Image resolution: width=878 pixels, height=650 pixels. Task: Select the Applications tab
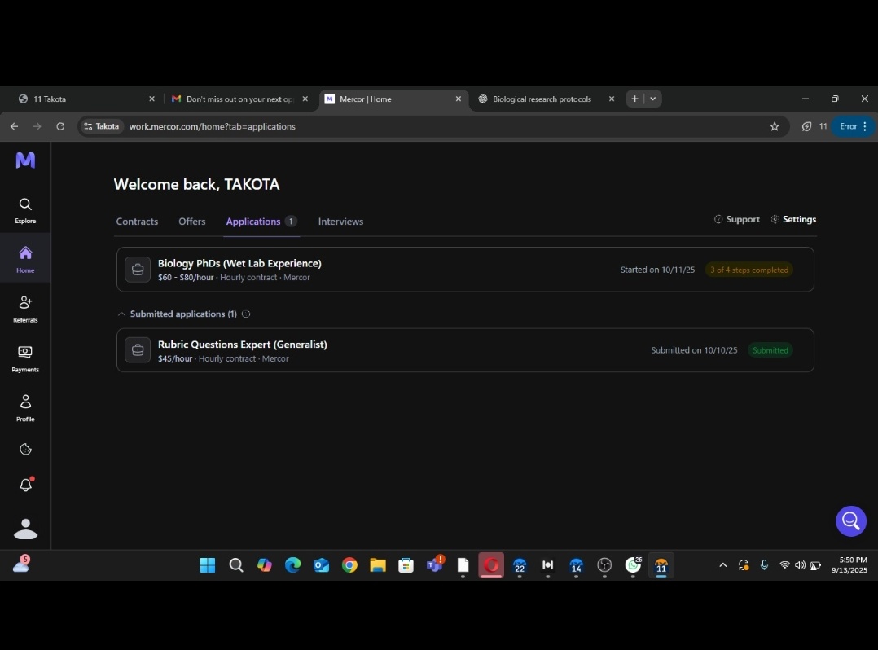click(x=261, y=222)
